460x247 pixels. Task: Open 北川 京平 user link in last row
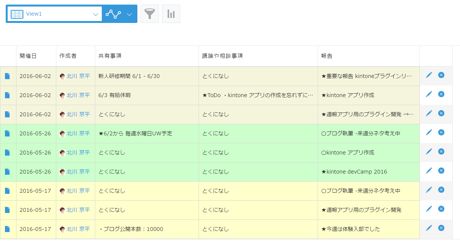coord(78,229)
